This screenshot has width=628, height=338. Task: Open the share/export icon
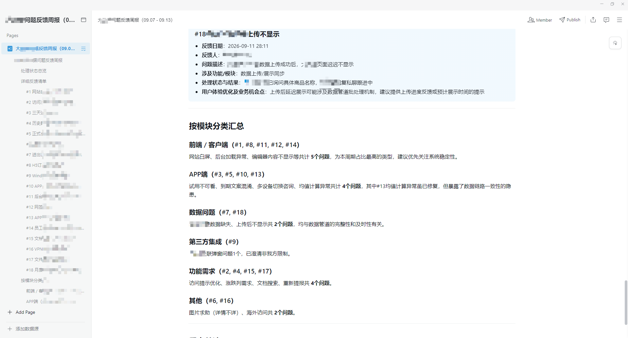click(x=593, y=20)
